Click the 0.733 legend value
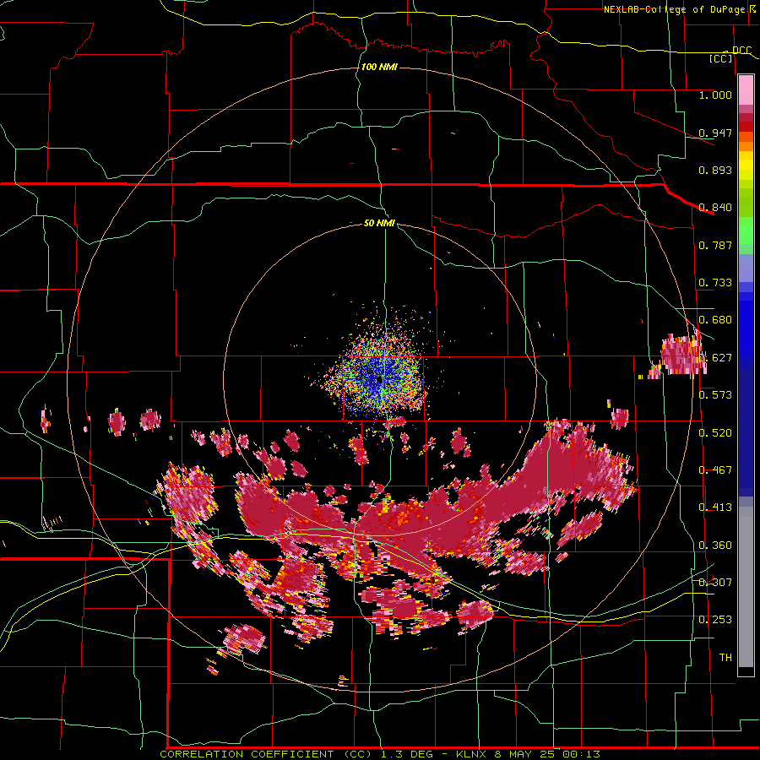Viewport: 760px width, 760px height. click(715, 283)
